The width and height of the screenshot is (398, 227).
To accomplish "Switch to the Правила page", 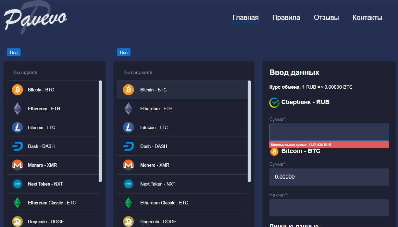I will point(286,17).
